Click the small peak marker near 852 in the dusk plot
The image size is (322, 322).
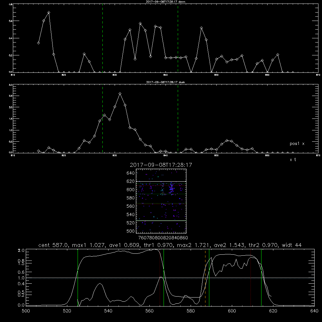227,140
